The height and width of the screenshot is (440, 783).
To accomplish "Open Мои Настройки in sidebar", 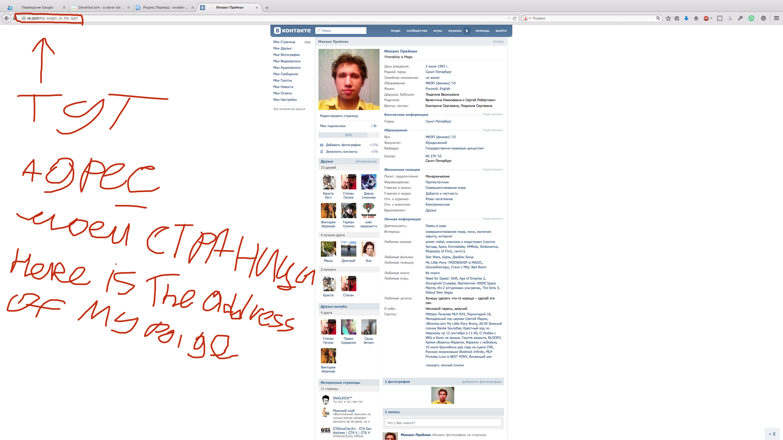I will pos(285,100).
